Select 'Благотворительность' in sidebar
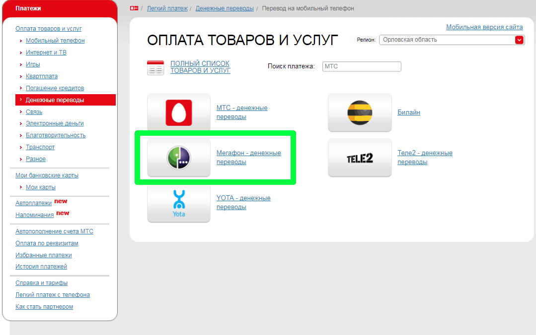The height and width of the screenshot is (335, 536). tap(56, 135)
